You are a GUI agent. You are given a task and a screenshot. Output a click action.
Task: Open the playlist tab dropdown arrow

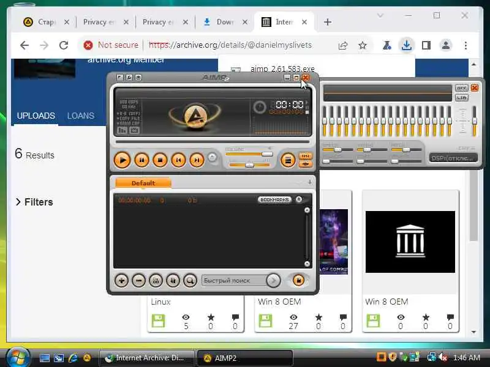coord(310,182)
